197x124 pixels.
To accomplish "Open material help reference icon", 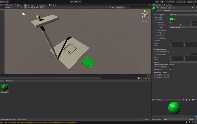I will pos(193,8).
